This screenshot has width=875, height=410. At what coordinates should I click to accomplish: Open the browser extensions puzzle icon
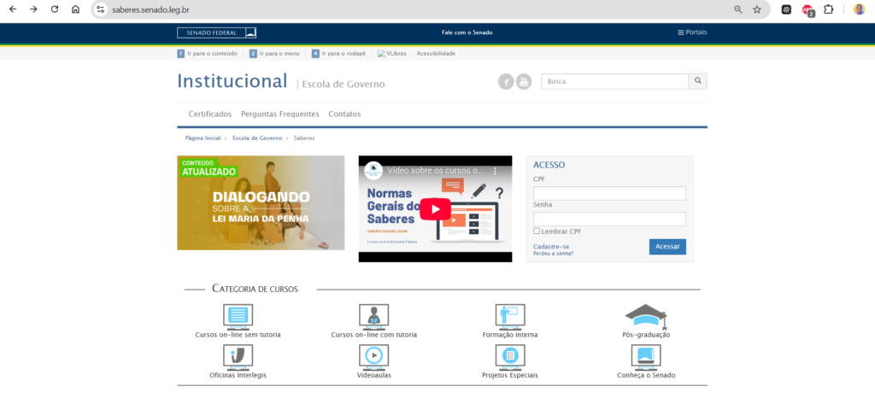[829, 9]
